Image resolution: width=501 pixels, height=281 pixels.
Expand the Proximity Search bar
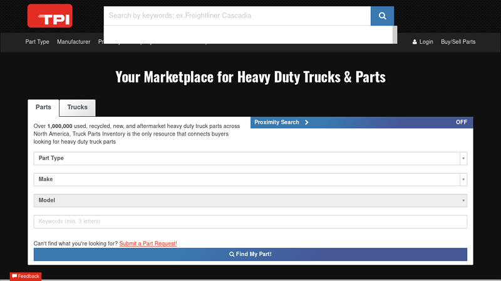tap(362, 122)
